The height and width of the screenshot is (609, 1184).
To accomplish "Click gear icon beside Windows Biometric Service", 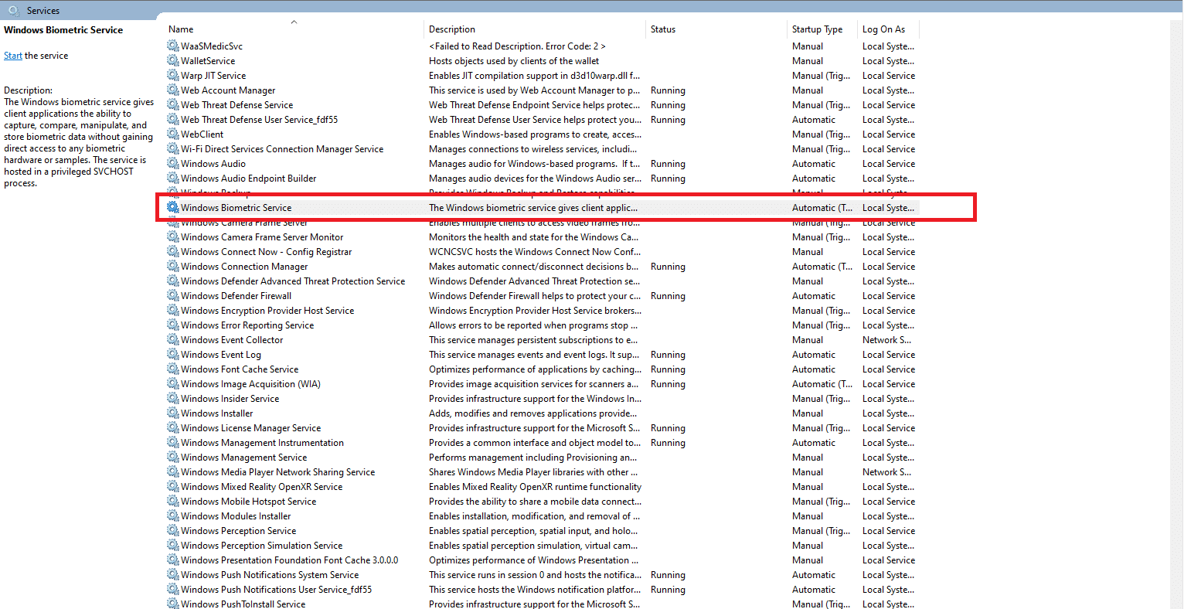I will tap(173, 208).
